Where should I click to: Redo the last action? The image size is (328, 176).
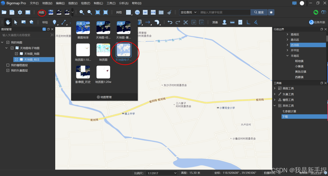point(178,22)
